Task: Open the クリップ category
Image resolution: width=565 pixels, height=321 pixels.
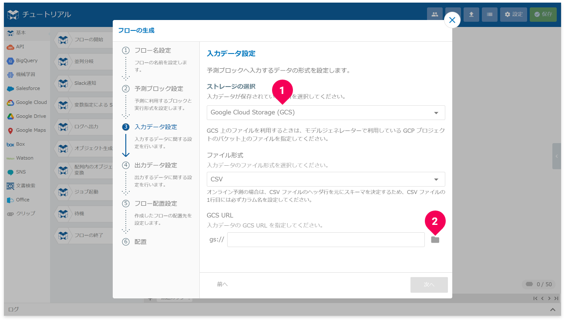Action: click(x=27, y=214)
